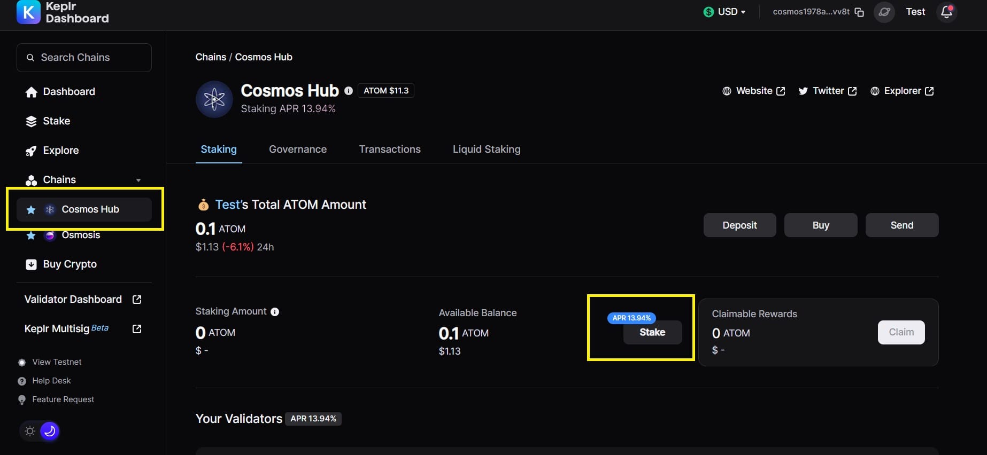Click the planet avatar icon in header
The width and height of the screenshot is (987, 455).
coord(884,12)
